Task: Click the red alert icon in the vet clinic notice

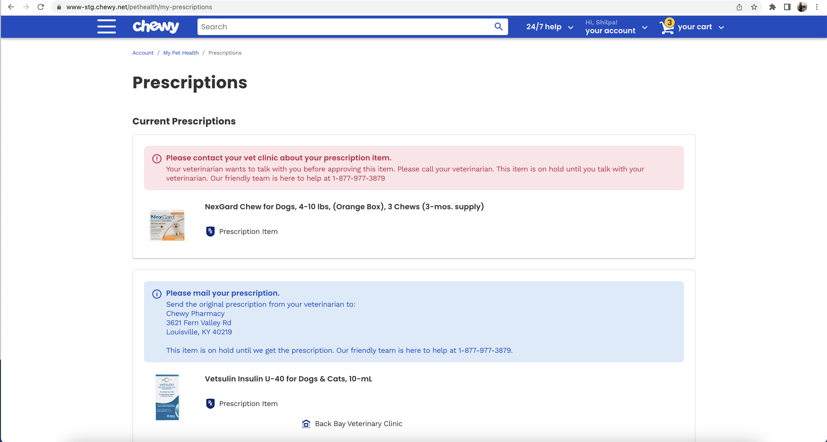Action: 157,159
